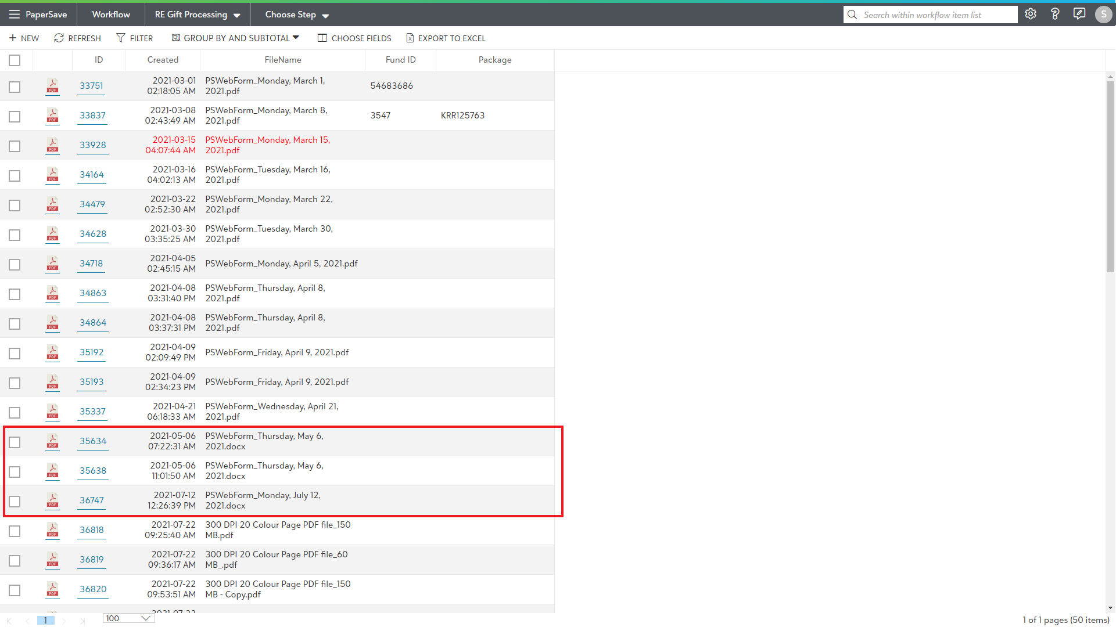Click the REFRESH button

[77, 38]
